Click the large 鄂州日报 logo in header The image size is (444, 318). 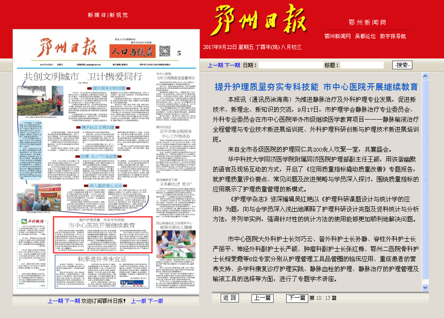(x=259, y=19)
